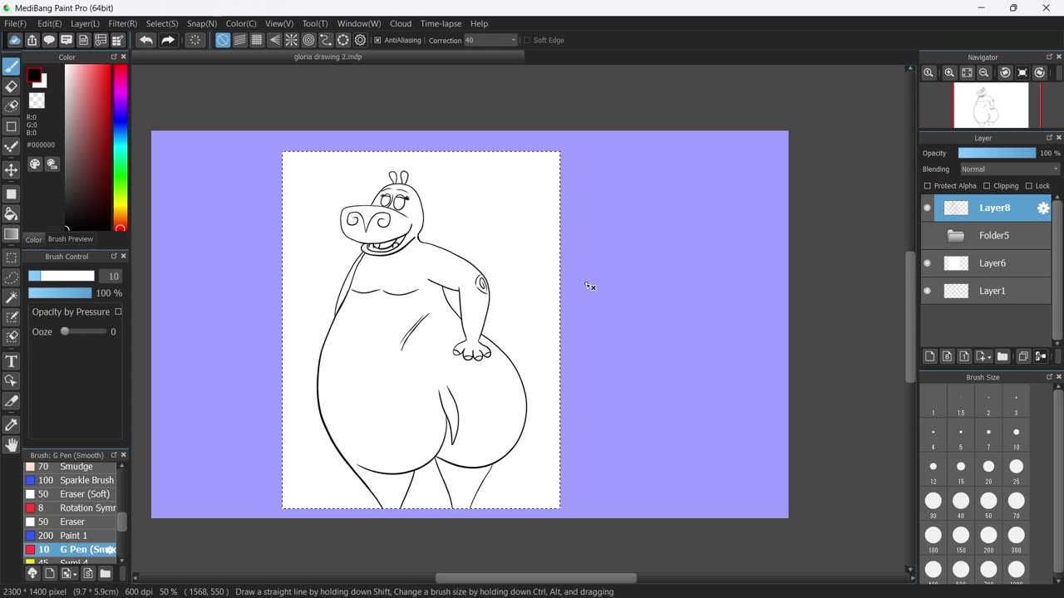Screen dimensions: 1064x598
Task: Hide Layer8 using its visibility dot
Action: [928, 208]
